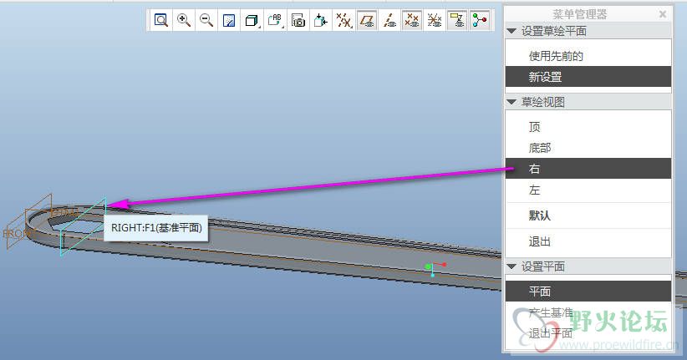This screenshot has height=360, width=687.
Task: Toggle the spin center icon
Action: [x=480, y=20]
